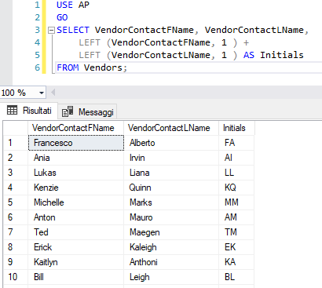Click the Alberto cell
The height and width of the screenshot is (288, 322).
[171, 143]
